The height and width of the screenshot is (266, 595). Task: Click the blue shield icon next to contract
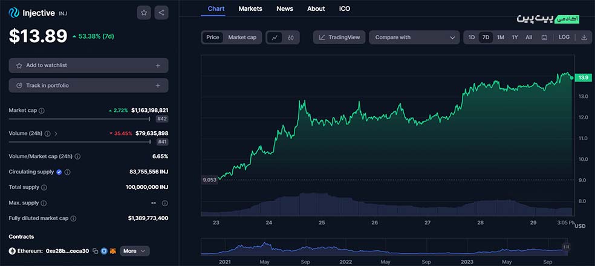105,251
